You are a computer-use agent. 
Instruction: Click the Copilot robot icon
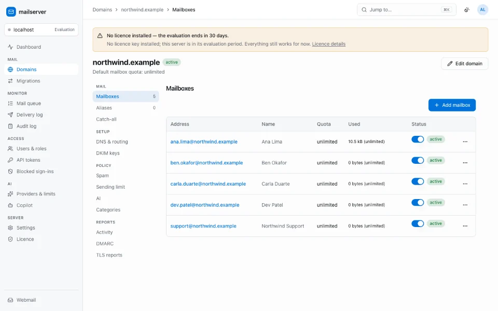point(10,205)
